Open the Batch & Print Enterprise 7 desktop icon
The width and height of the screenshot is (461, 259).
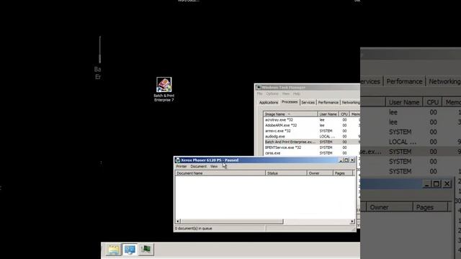(x=164, y=89)
